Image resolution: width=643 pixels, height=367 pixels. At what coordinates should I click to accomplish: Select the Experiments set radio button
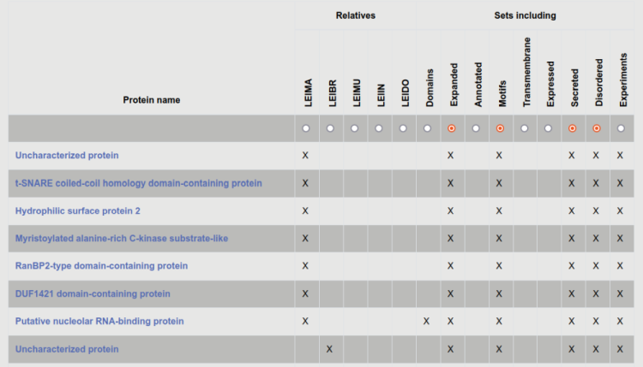tap(621, 128)
